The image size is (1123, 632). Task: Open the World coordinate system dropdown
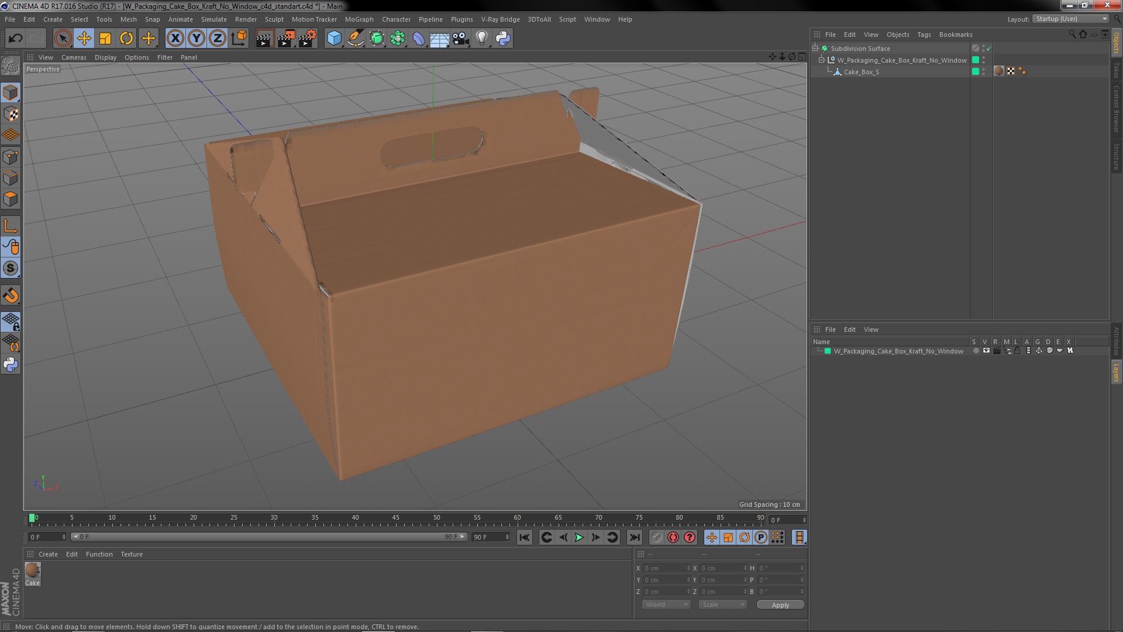666,604
